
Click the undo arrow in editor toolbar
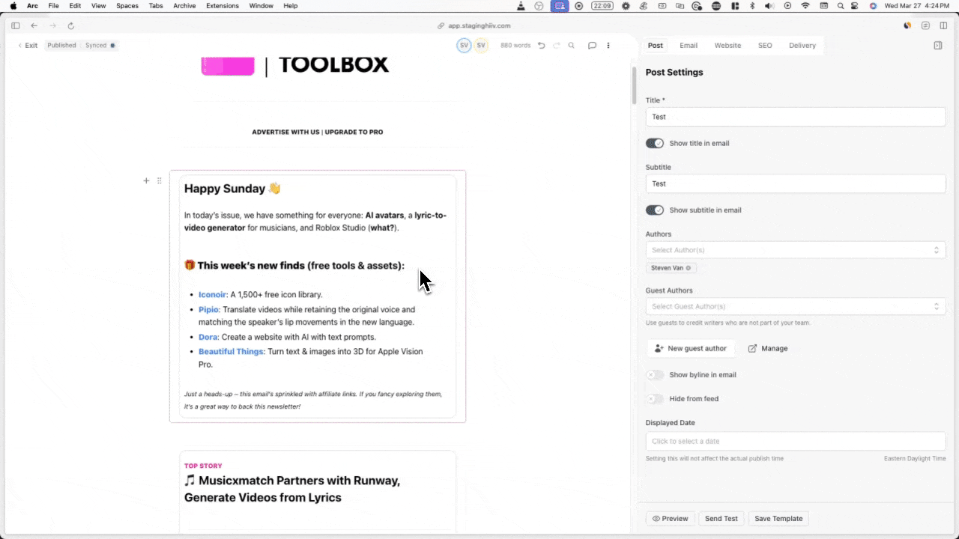coord(542,46)
